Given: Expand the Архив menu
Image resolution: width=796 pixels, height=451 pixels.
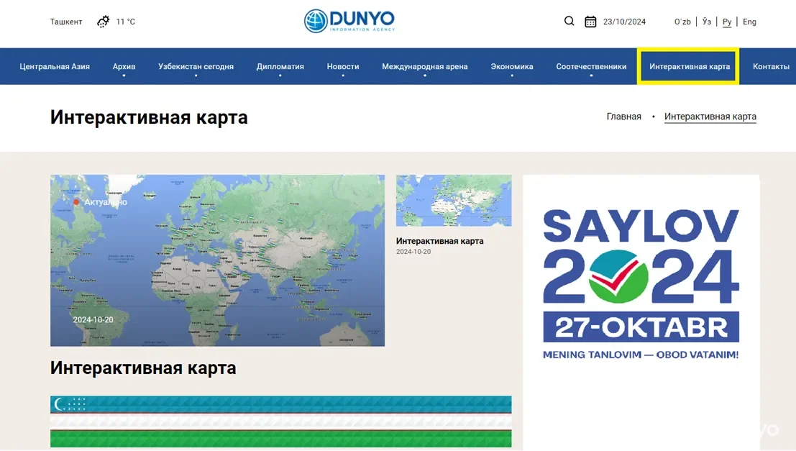Looking at the screenshot, I should pyautogui.click(x=124, y=66).
